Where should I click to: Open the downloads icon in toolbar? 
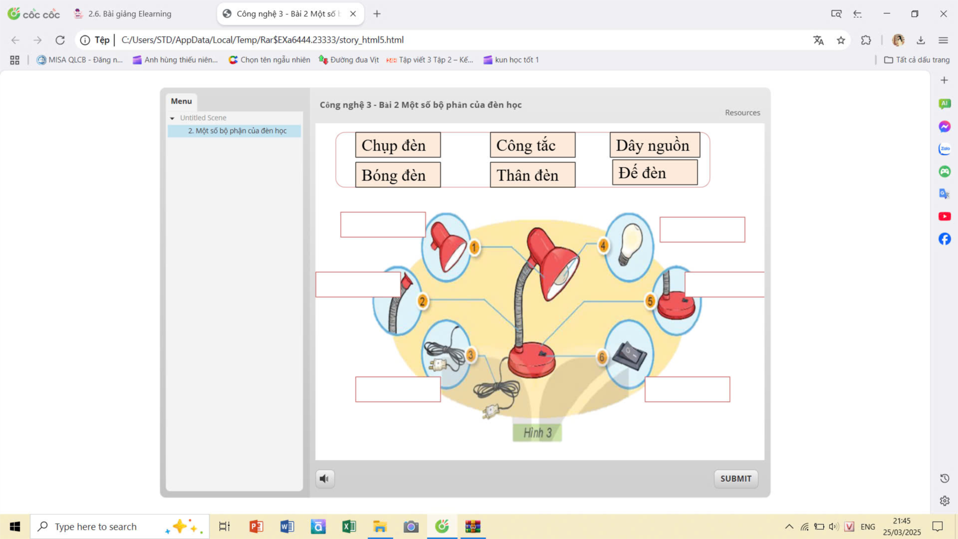[x=921, y=40]
